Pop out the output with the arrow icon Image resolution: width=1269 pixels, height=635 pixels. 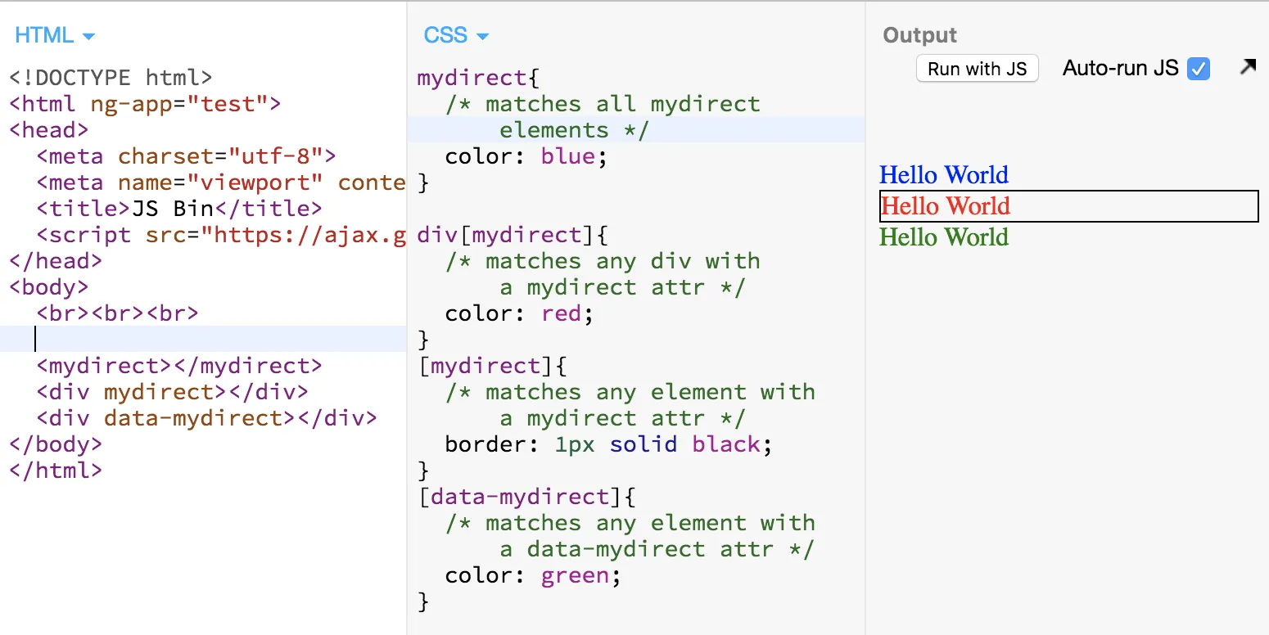point(1247,68)
